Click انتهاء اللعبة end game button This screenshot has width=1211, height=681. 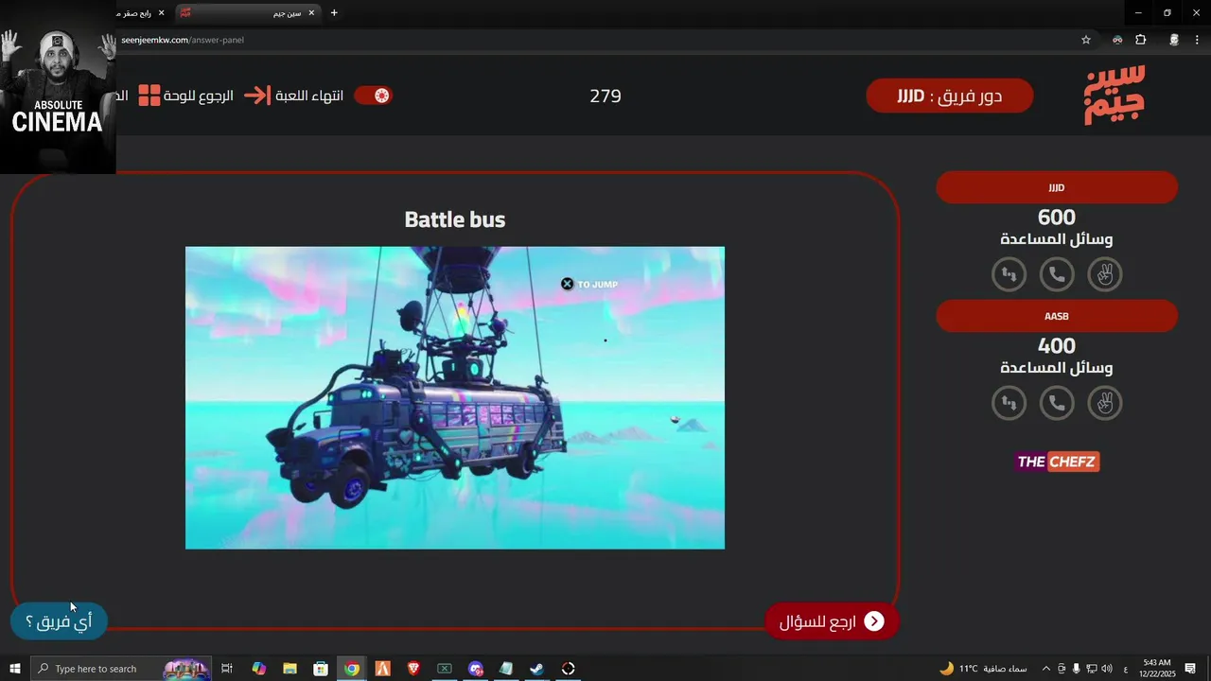coord(294,96)
